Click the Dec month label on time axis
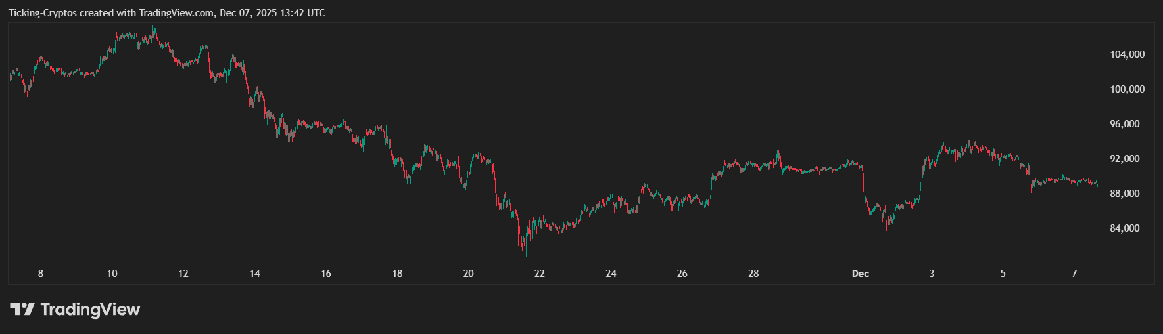Viewport: 1163px width, 334px height. [x=860, y=274]
